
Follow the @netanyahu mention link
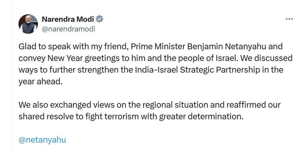(42, 140)
